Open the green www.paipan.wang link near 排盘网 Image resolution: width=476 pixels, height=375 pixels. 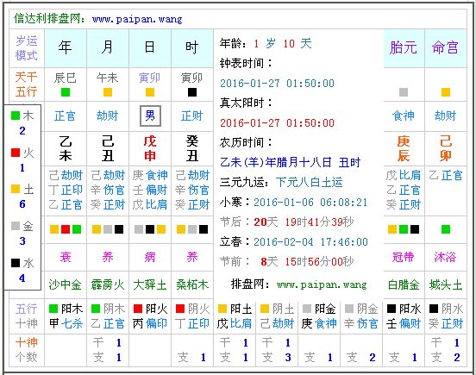tap(322, 284)
